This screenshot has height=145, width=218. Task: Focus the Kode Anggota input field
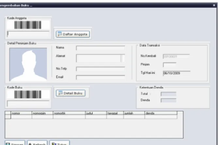tap(28, 34)
